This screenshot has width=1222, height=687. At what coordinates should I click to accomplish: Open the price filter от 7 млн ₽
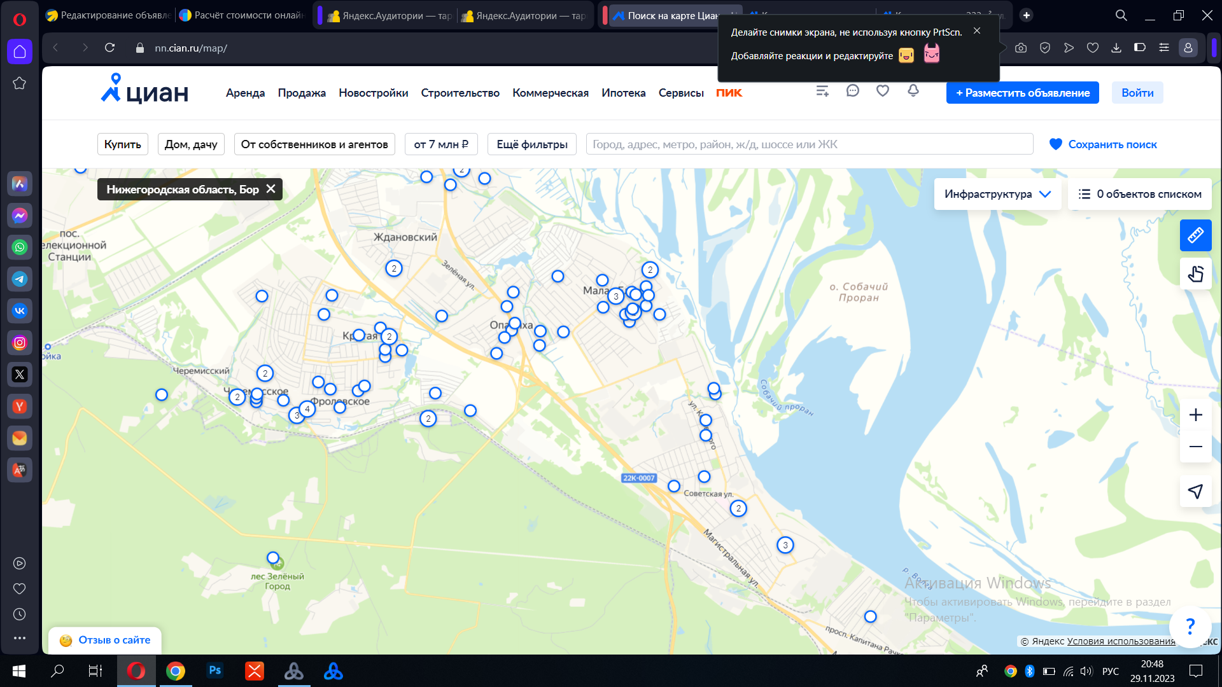(x=441, y=144)
